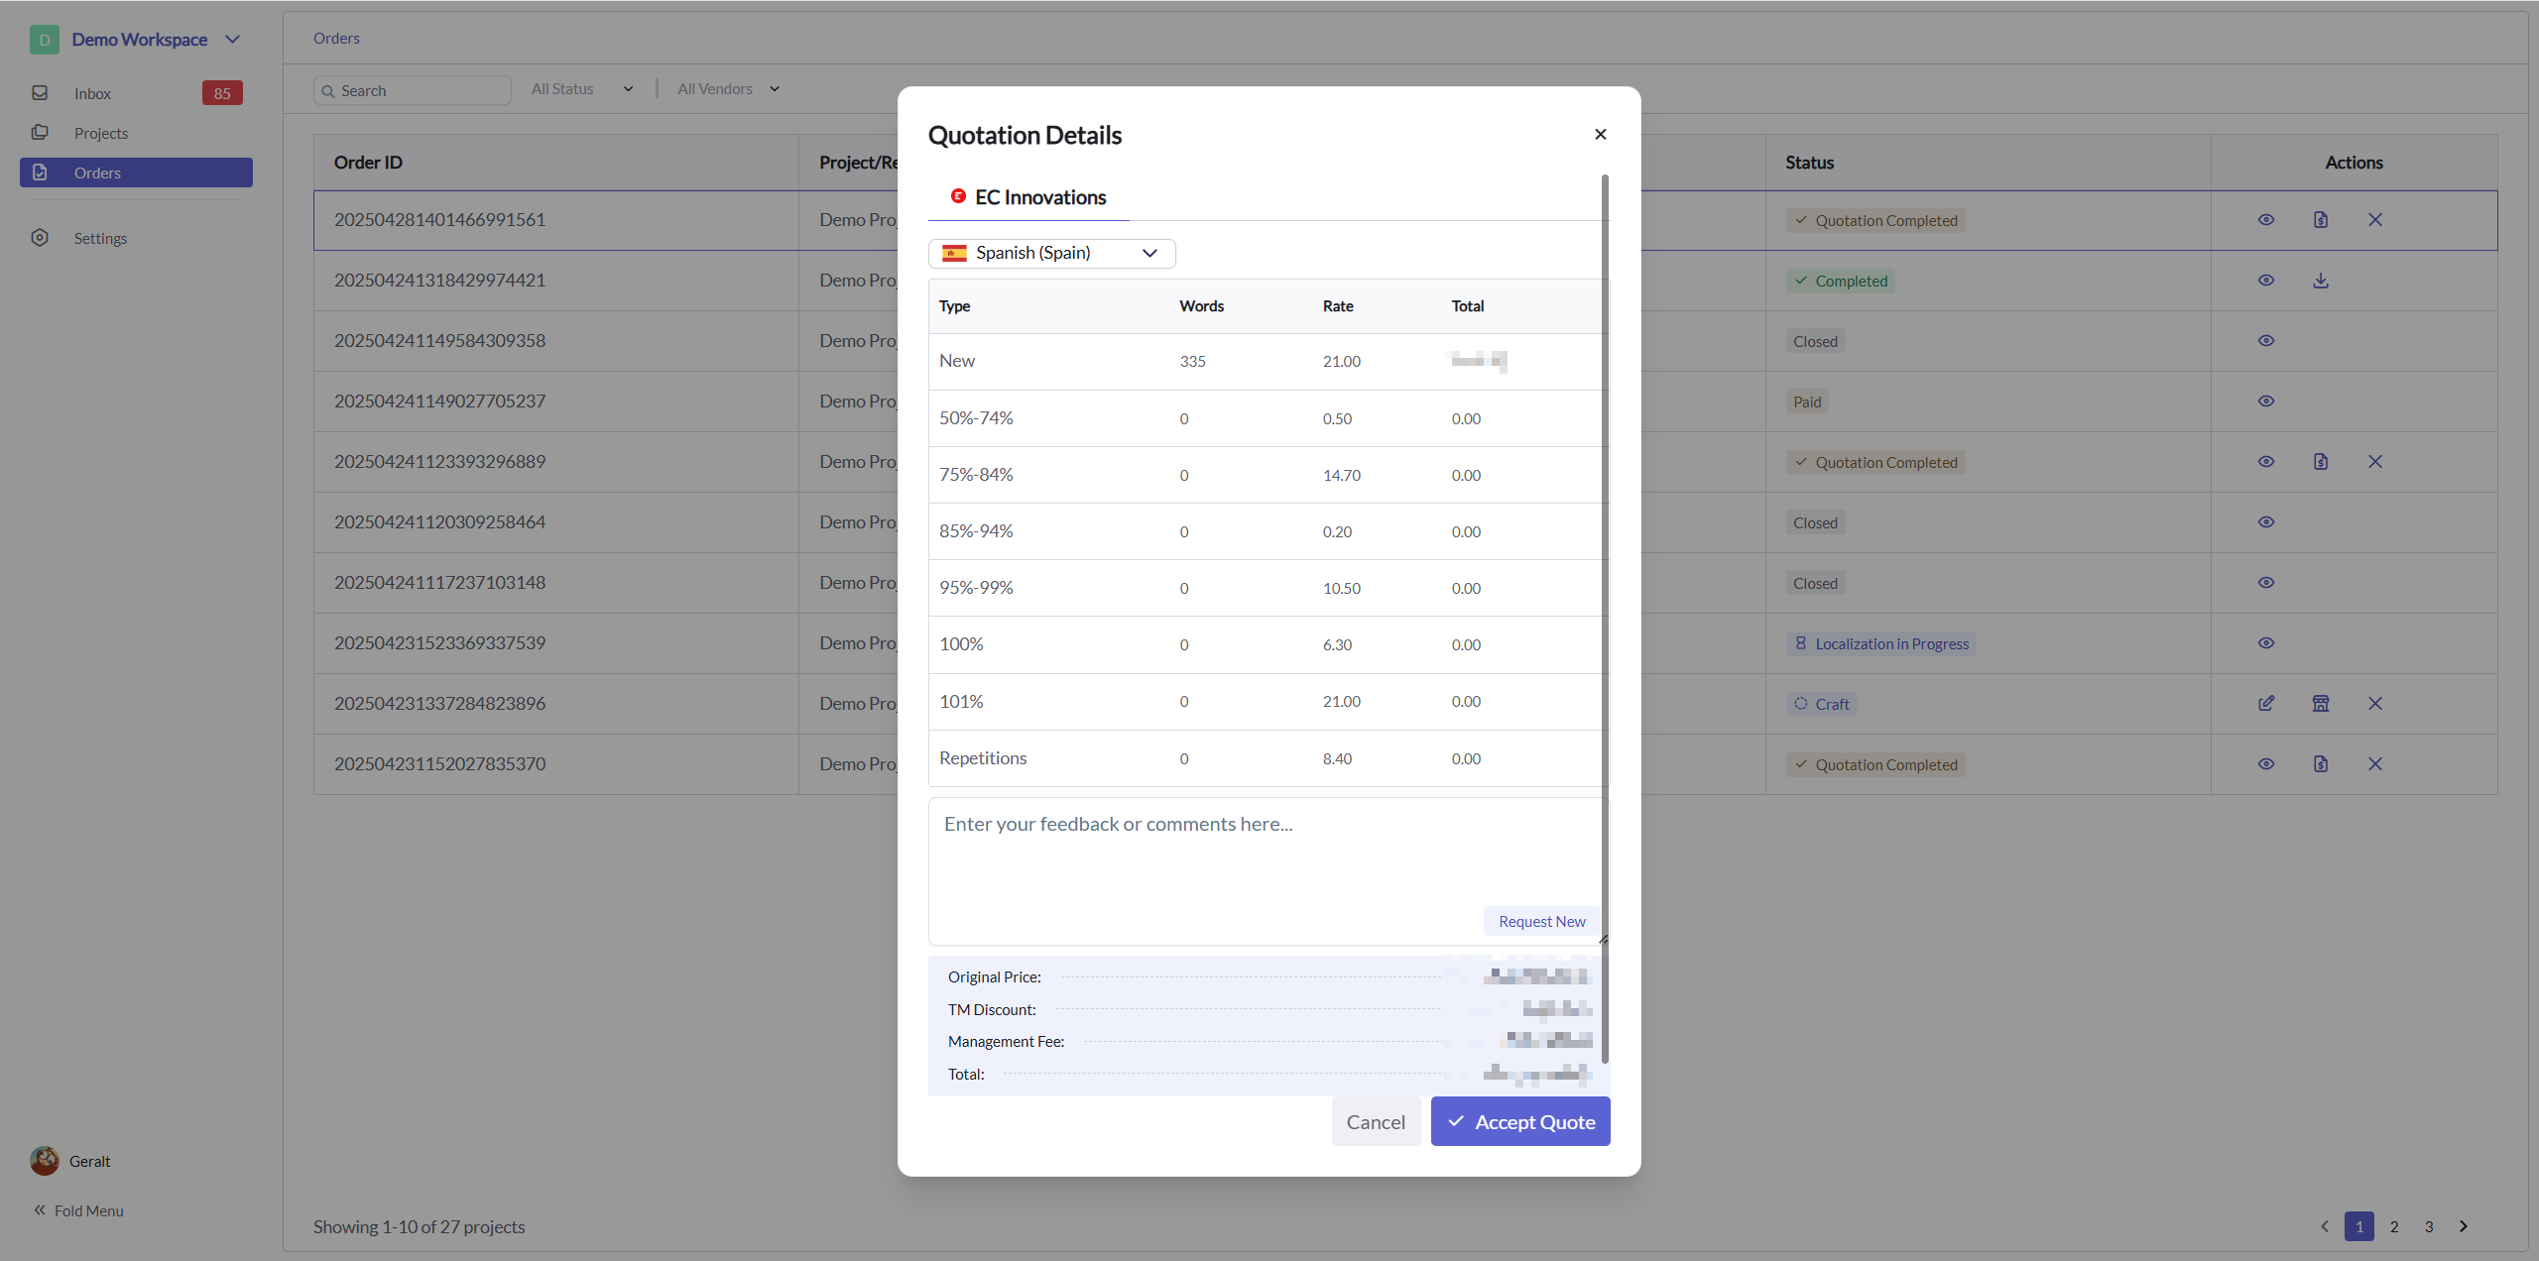The width and height of the screenshot is (2539, 1261).
Task: Click Inbox icon in sidebar
Action: (x=40, y=93)
